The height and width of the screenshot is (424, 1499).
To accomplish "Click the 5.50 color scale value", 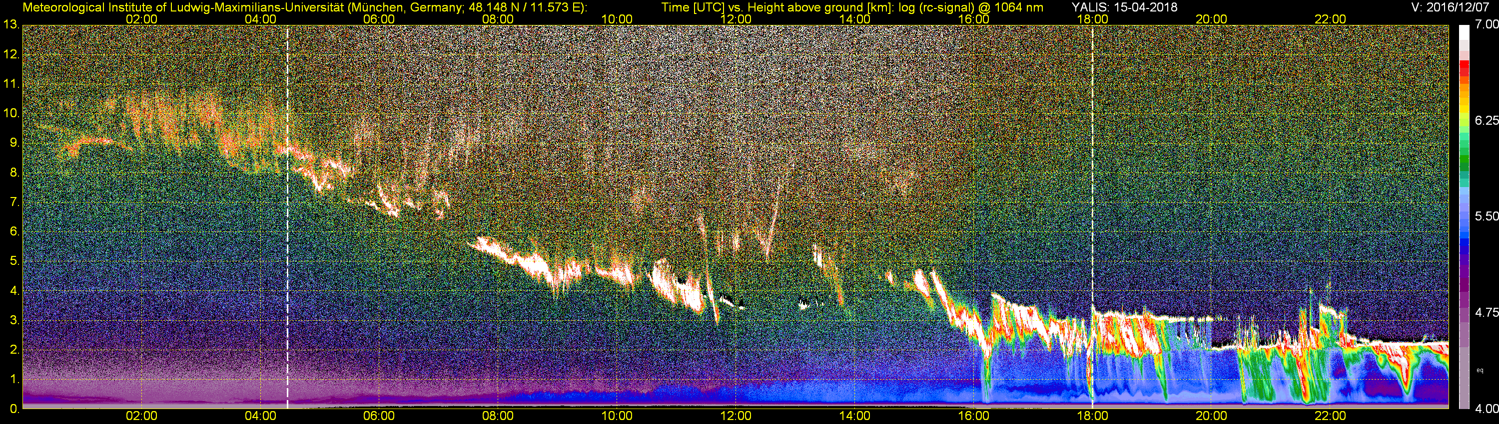I will (1486, 216).
